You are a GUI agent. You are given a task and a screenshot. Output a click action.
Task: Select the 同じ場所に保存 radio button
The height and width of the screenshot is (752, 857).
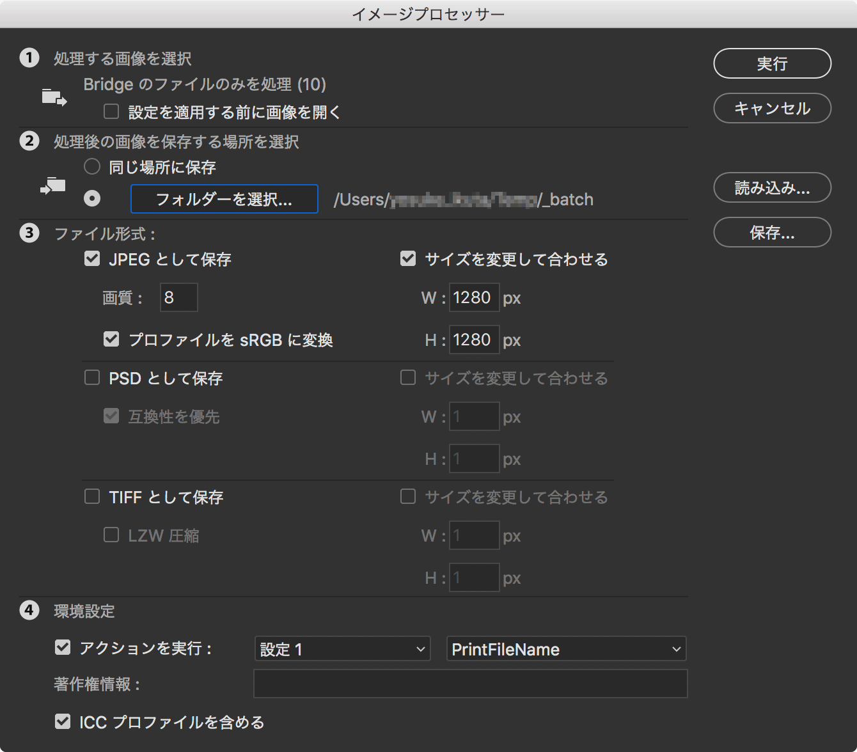click(92, 167)
